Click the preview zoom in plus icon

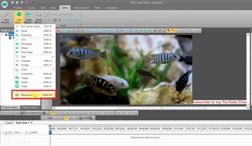point(91,118)
